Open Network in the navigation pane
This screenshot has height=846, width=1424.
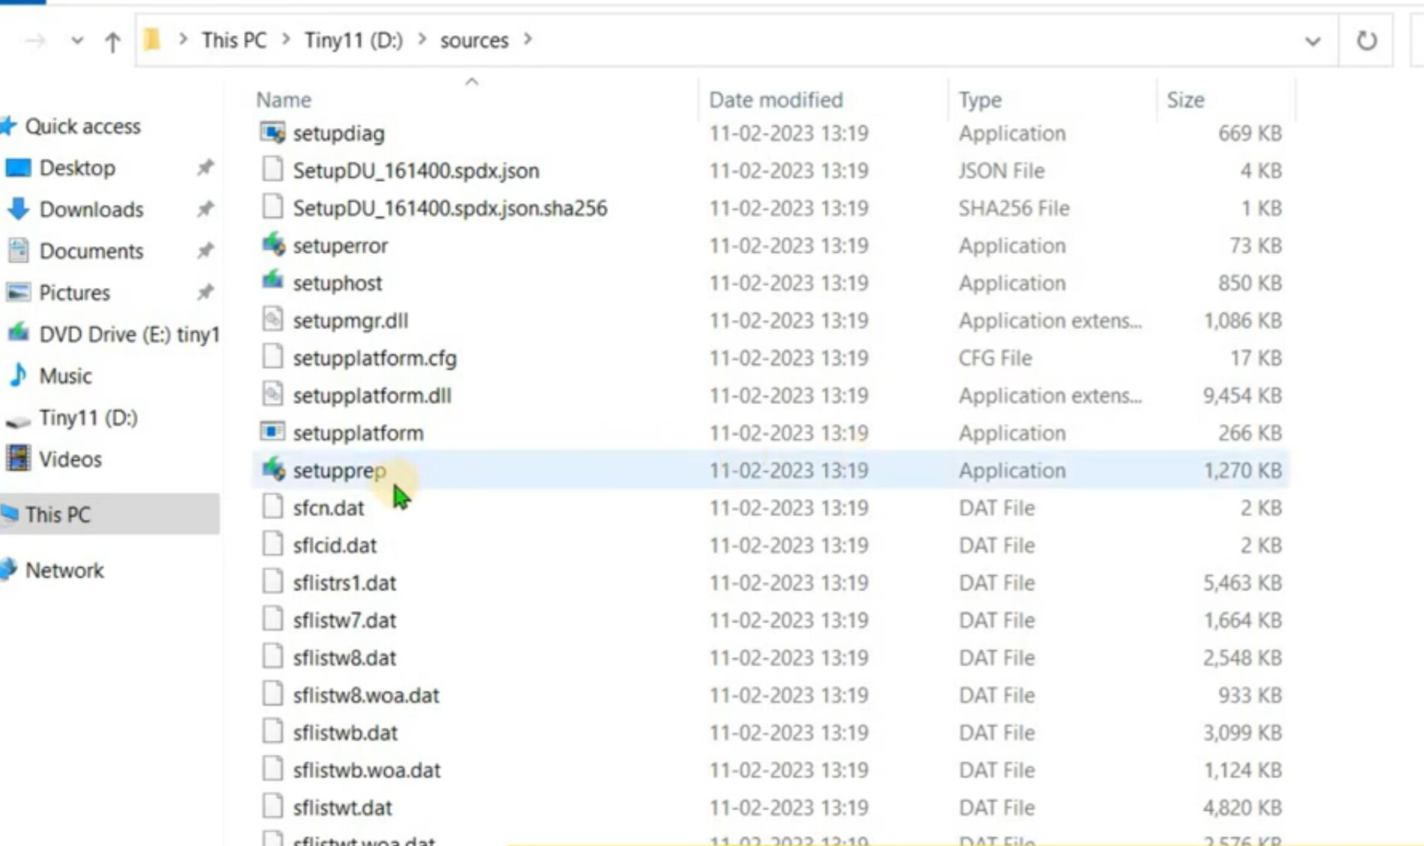(64, 570)
